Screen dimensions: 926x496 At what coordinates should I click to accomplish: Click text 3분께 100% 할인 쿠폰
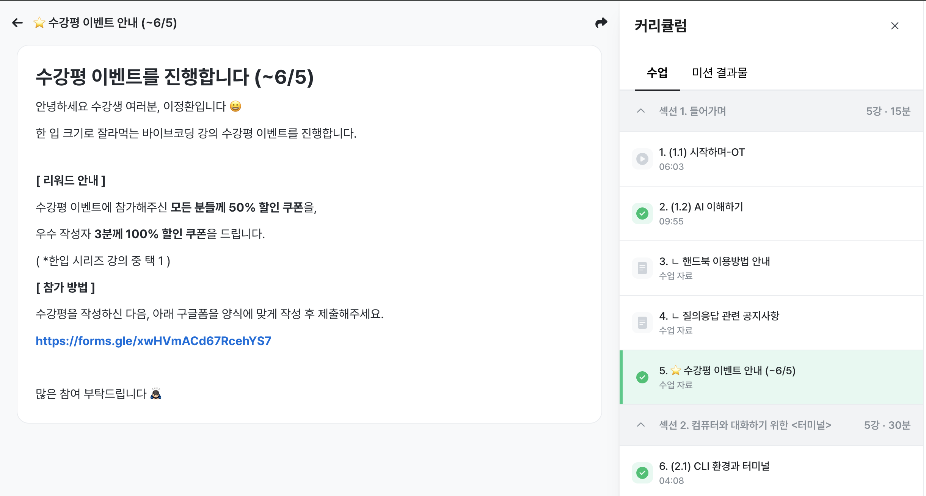tap(150, 234)
